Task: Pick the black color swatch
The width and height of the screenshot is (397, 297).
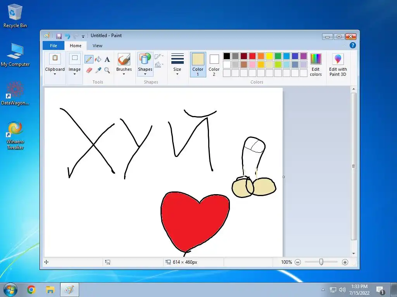Action: pyautogui.click(x=227, y=56)
